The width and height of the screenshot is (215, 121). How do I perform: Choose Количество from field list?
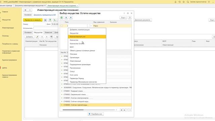pos(87,40)
